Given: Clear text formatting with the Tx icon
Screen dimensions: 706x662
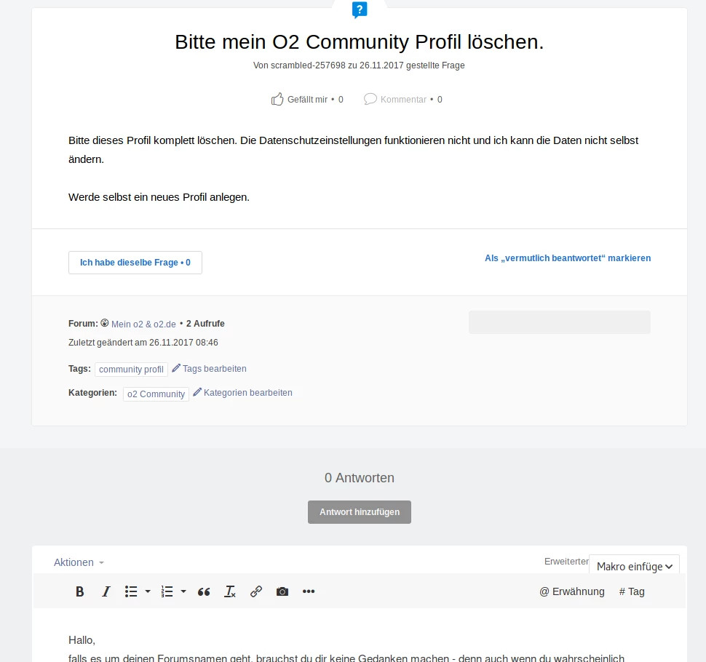Looking at the screenshot, I should coord(229,591).
